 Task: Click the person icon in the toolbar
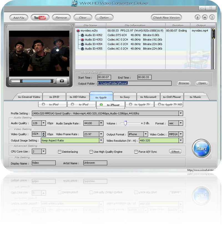pyautogui.click(x=198, y=17)
